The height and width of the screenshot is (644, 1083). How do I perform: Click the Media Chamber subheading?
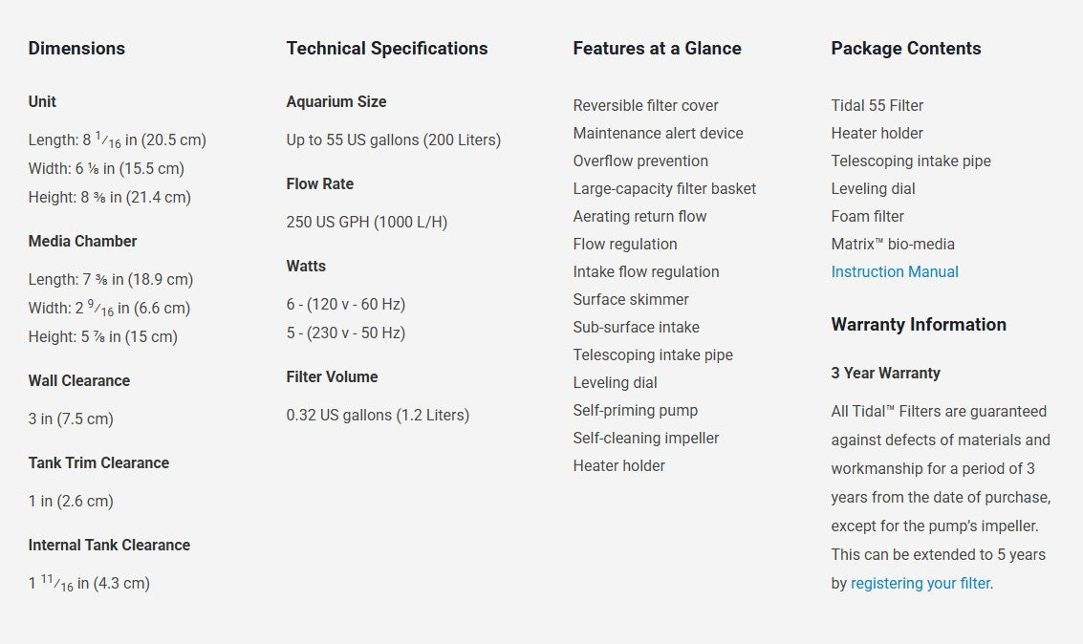[x=82, y=242]
